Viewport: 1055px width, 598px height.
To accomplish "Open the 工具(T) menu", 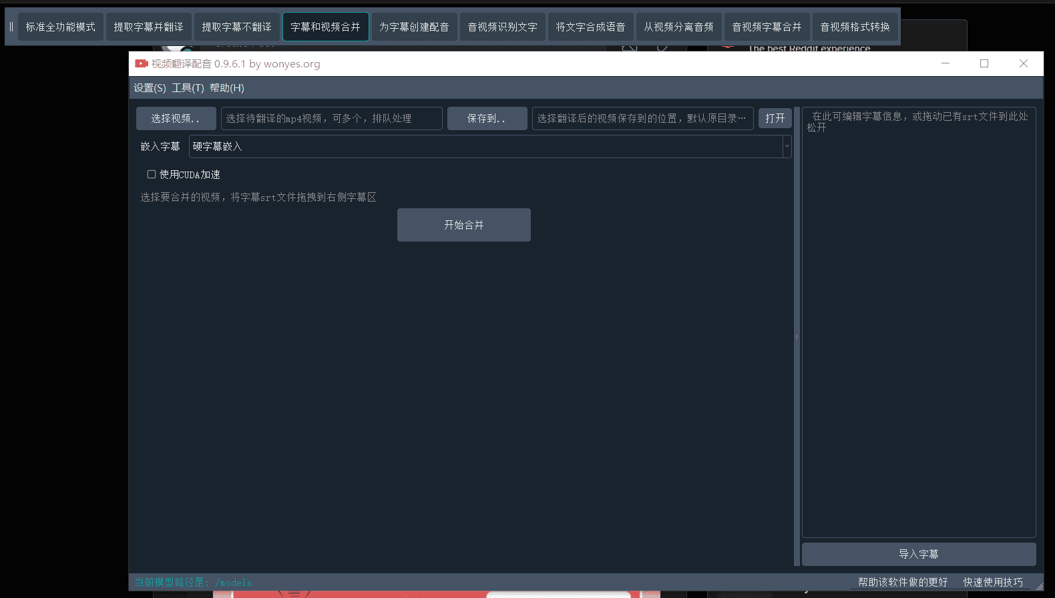I will [188, 88].
